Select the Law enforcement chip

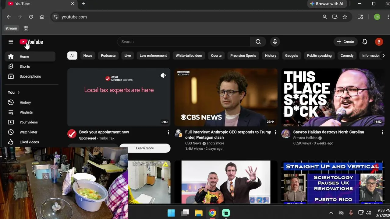[x=153, y=56]
